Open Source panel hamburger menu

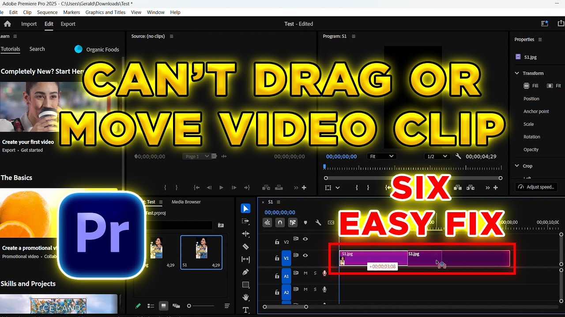pos(172,37)
